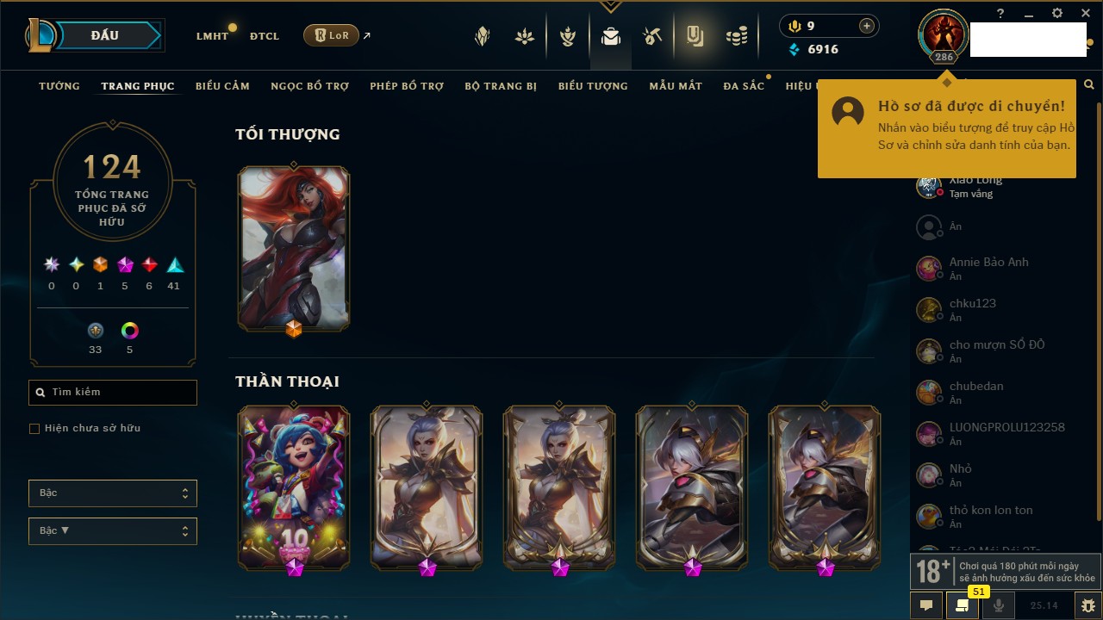
Task: Open the LoR link button
Action: coord(332,35)
